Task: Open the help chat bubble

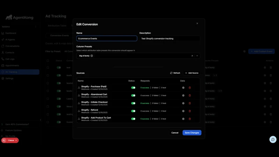Action: pyautogui.click(x=273, y=140)
